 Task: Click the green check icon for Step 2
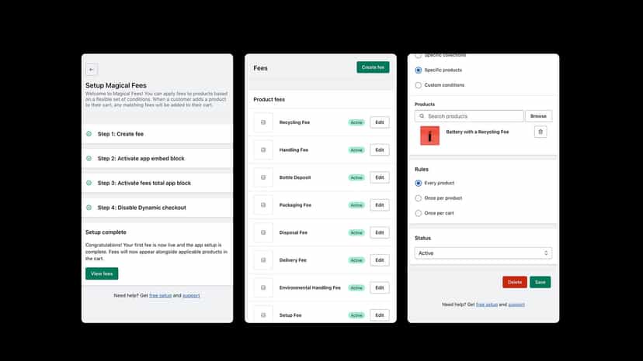click(89, 158)
